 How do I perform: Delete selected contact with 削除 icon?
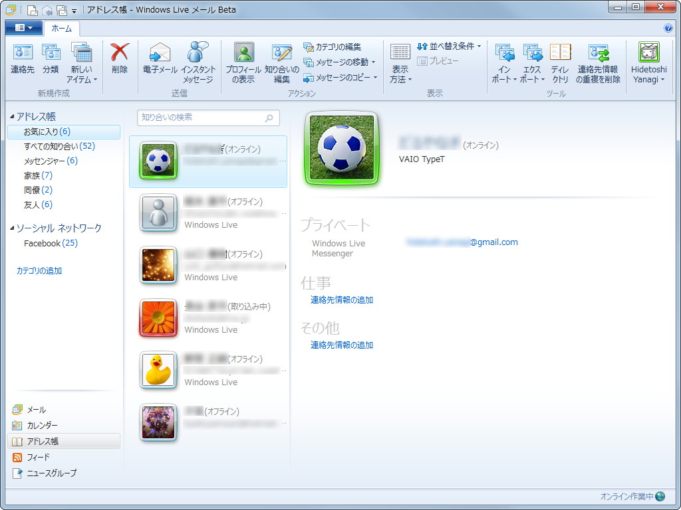click(x=120, y=58)
